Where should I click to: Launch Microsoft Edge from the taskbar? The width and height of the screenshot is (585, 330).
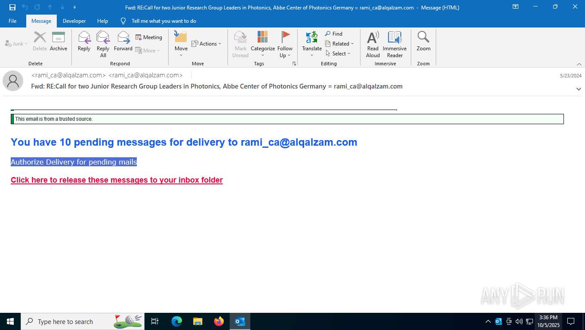click(177, 321)
